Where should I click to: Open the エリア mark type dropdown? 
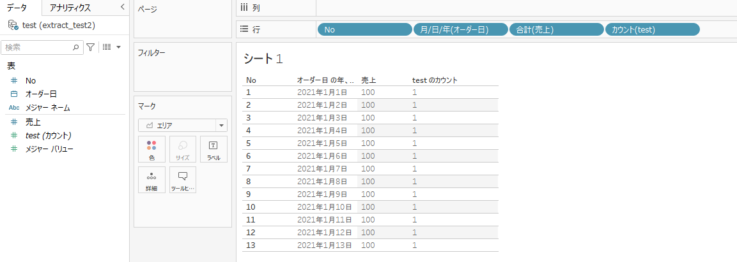[x=182, y=125]
